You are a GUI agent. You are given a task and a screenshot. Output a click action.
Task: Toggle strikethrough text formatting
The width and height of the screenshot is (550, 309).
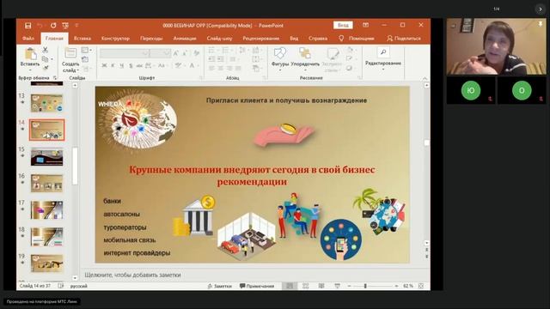pos(139,65)
